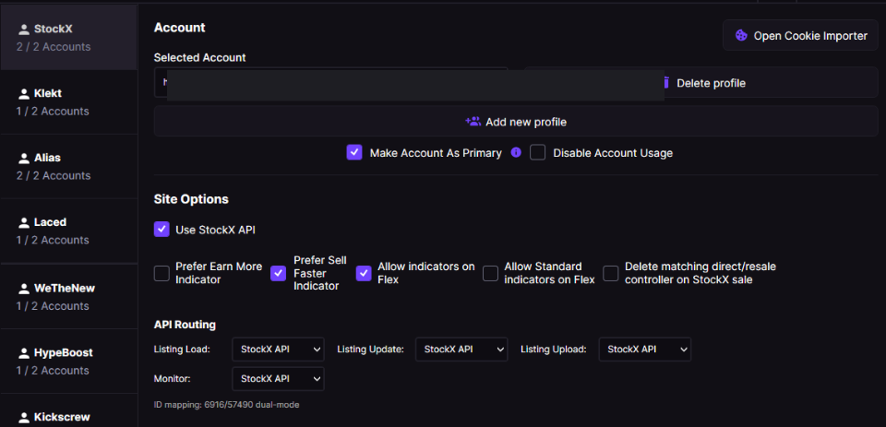Uncheck Make Account As Primary
886x427 pixels.
pyautogui.click(x=354, y=152)
